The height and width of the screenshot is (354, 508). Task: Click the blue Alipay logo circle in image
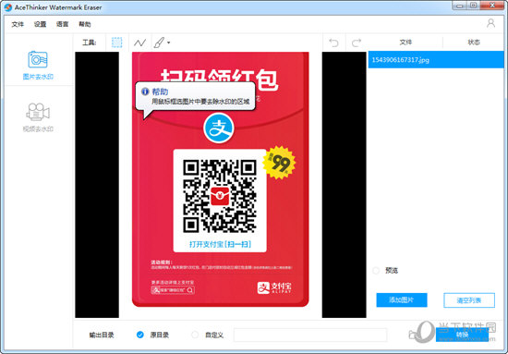(x=219, y=128)
